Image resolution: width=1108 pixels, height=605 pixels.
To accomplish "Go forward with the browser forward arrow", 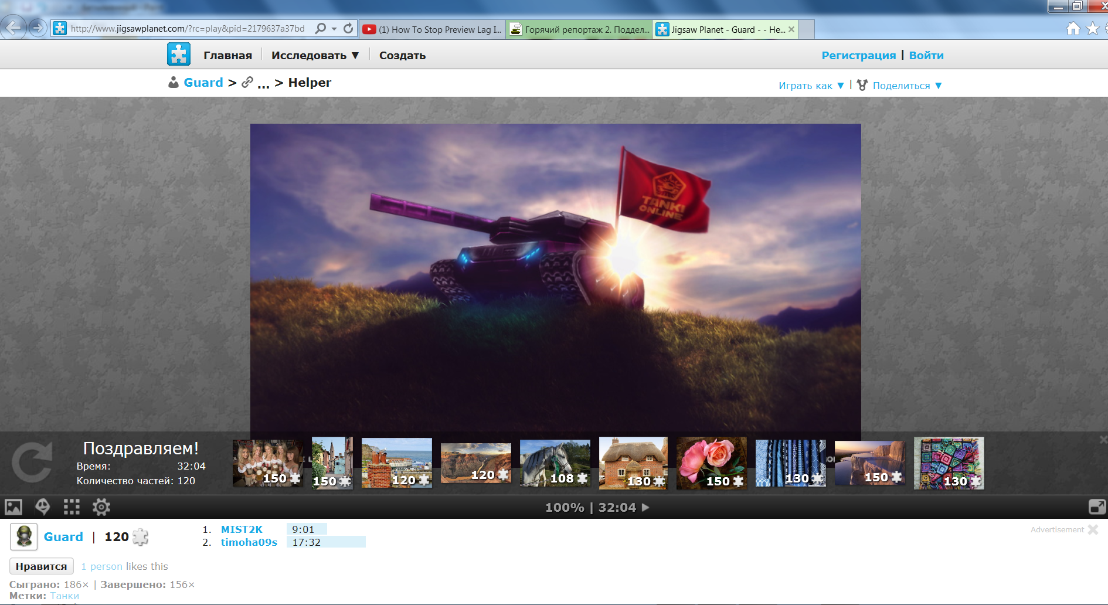I will (x=38, y=28).
